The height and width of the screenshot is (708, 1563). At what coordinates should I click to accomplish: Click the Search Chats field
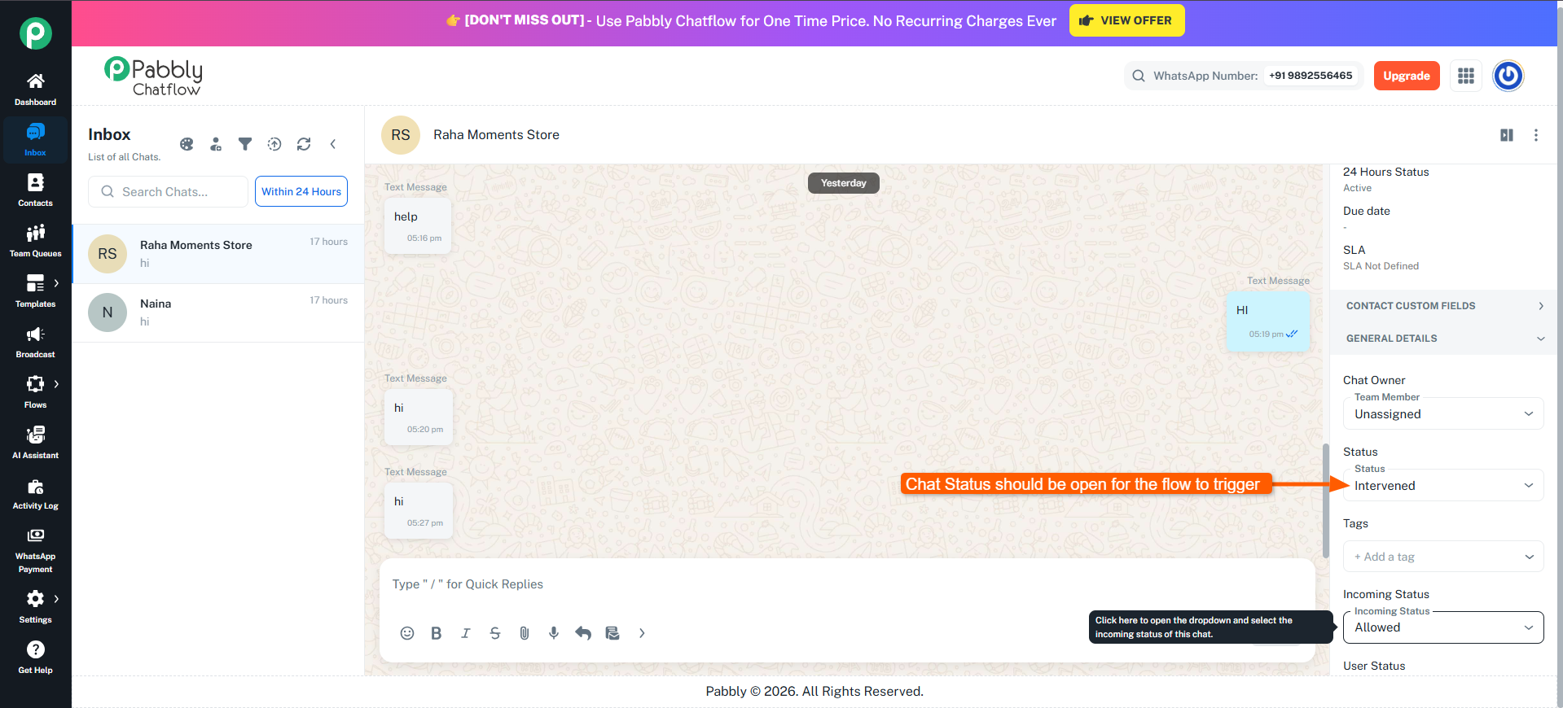(x=168, y=191)
